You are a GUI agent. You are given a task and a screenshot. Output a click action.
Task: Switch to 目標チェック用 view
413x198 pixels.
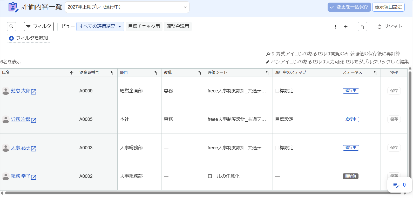click(144, 26)
